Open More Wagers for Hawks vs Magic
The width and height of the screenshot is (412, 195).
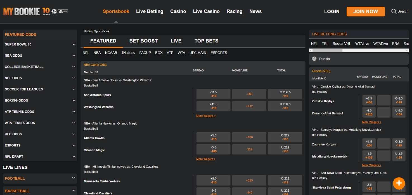tap(206, 159)
